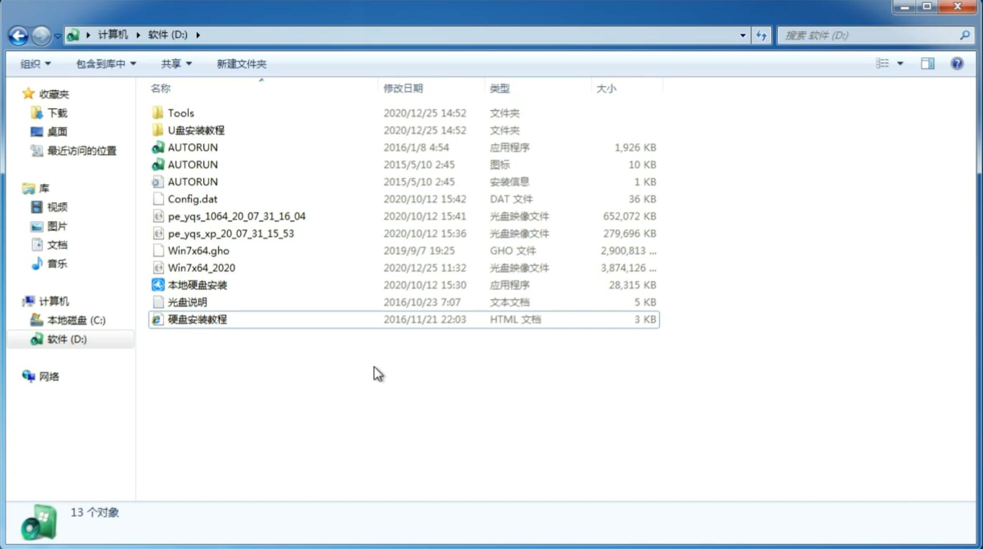Click back navigation arrow button

tap(18, 34)
